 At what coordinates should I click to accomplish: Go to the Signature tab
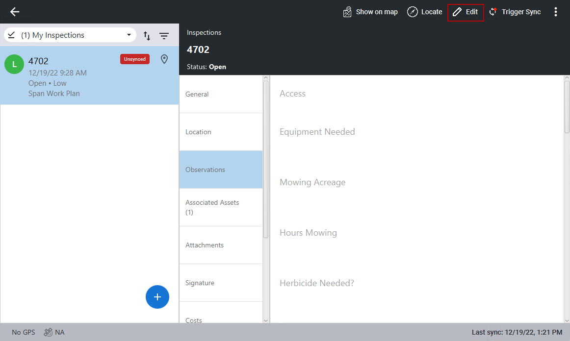pyautogui.click(x=221, y=283)
